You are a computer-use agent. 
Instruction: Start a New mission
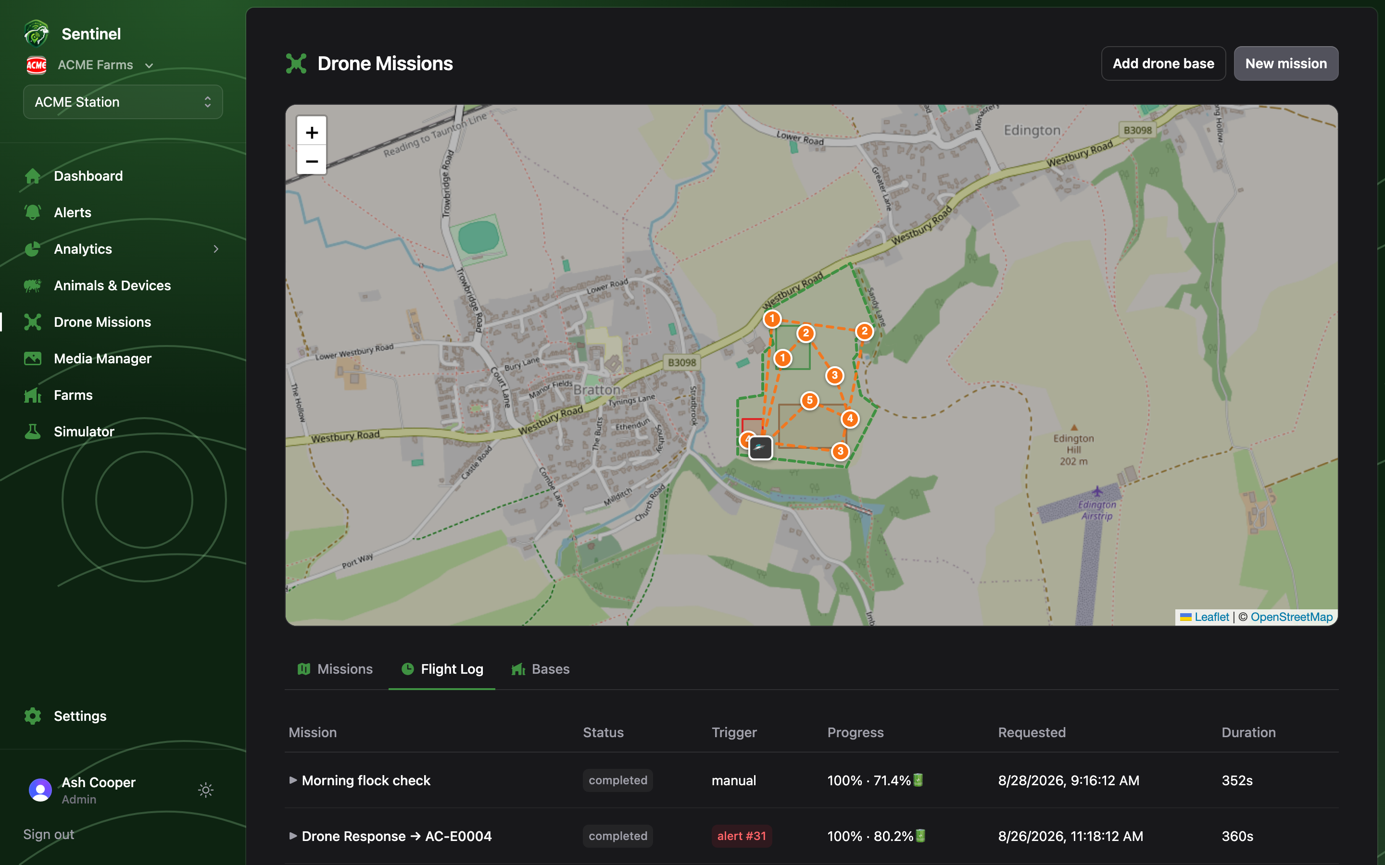1286,63
